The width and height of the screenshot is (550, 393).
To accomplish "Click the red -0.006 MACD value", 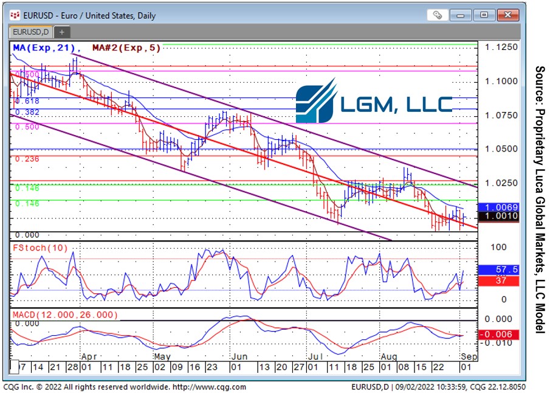I will tap(498, 335).
